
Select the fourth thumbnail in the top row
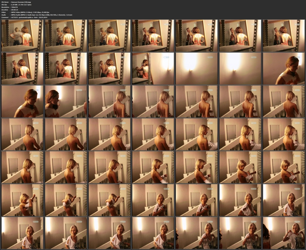pos(153,36)
